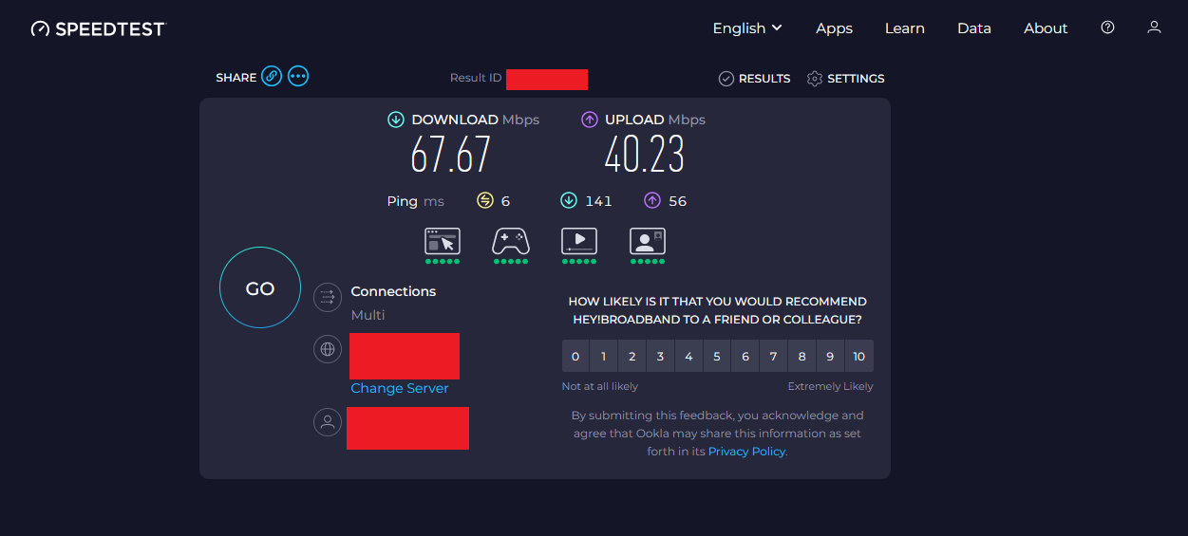Rate recommendation score 2

632,357
